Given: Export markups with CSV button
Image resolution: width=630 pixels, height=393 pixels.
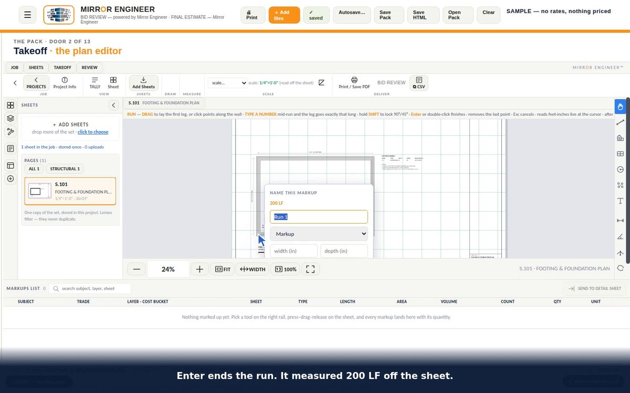Looking at the screenshot, I should coord(419,83).
